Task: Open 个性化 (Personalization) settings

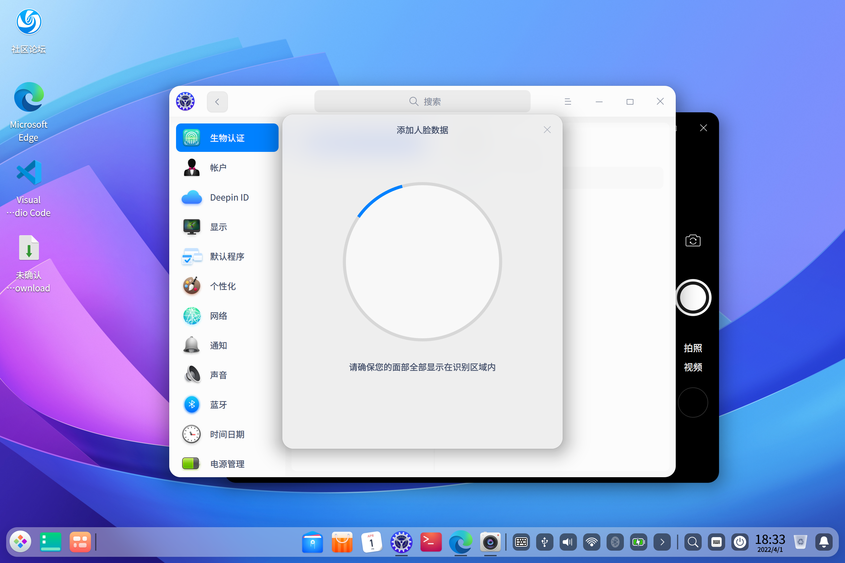Action: [x=223, y=286]
